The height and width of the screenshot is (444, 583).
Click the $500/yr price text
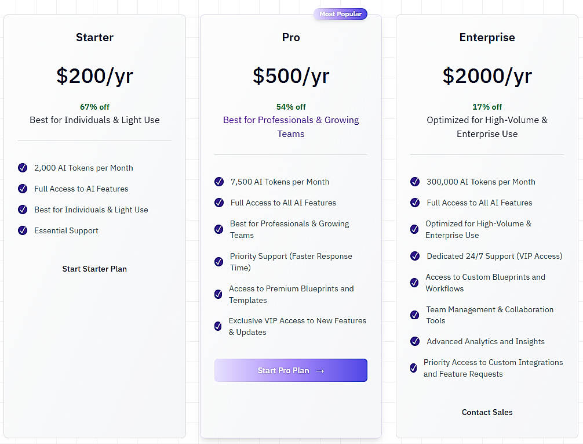click(x=290, y=75)
